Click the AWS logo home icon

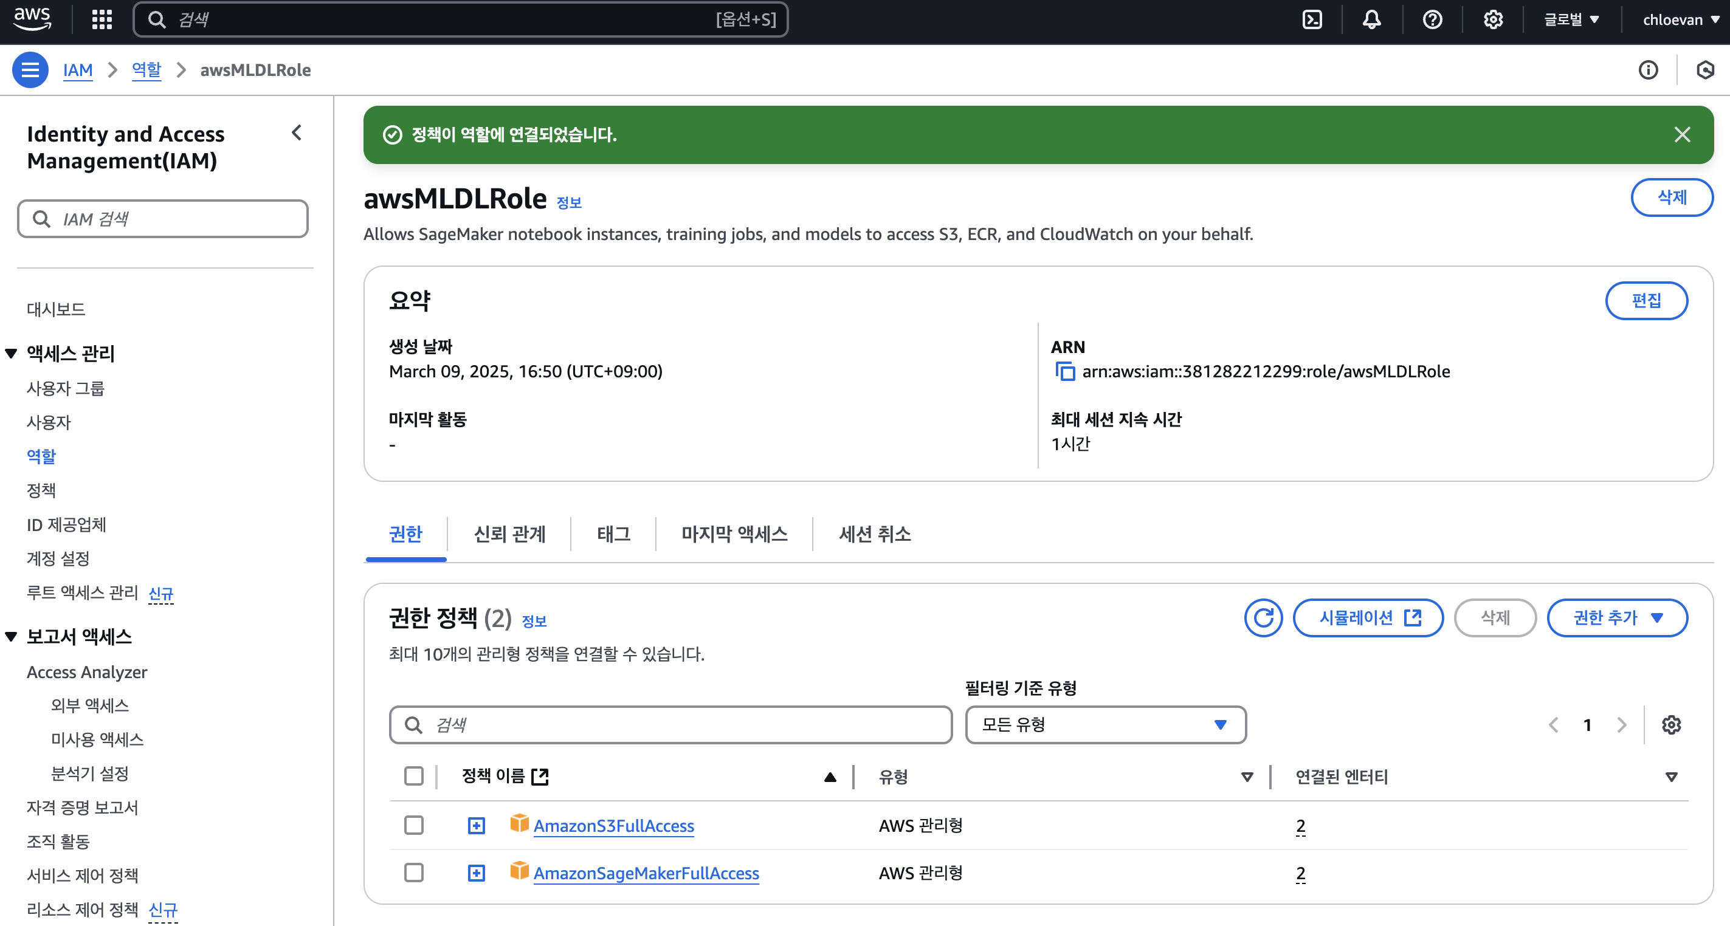[32, 19]
